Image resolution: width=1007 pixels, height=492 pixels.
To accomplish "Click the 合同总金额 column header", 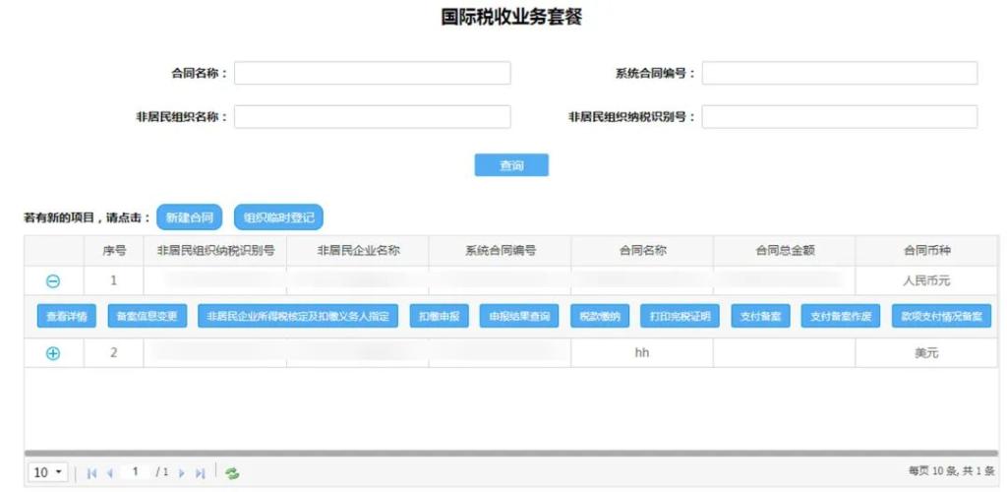I will coord(784,251).
